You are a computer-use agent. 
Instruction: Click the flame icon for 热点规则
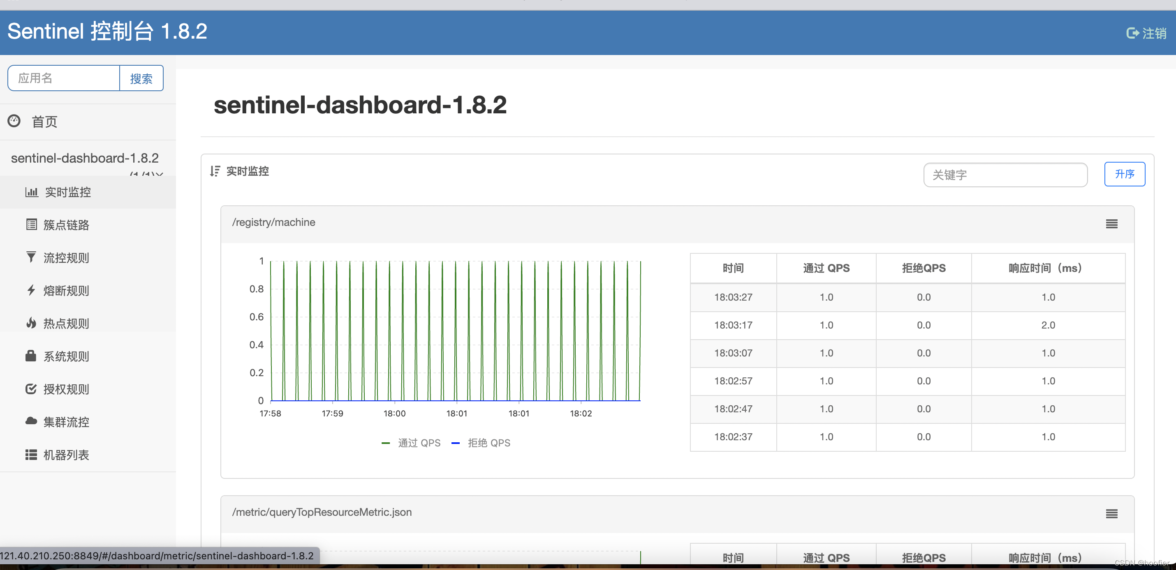pyautogui.click(x=31, y=323)
